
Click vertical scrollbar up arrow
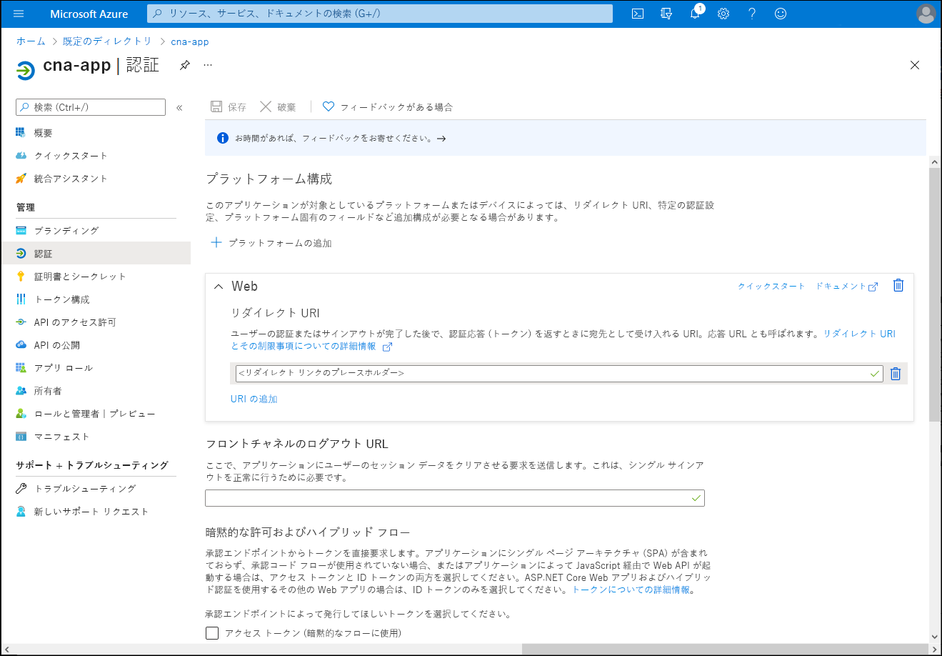coord(935,163)
